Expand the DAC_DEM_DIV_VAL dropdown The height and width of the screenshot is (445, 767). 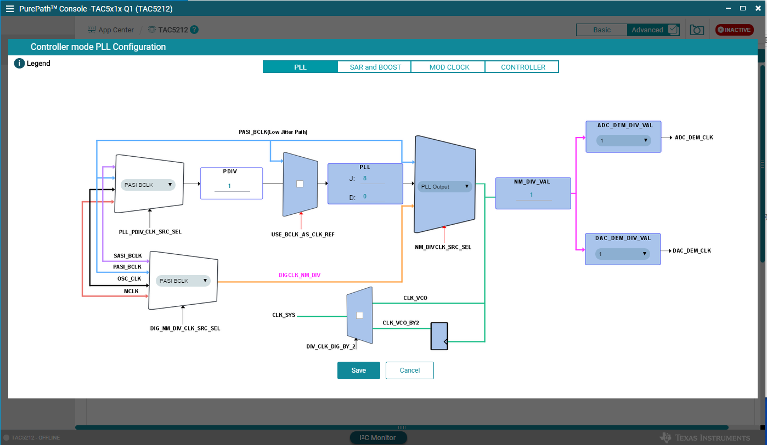(x=623, y=254)
